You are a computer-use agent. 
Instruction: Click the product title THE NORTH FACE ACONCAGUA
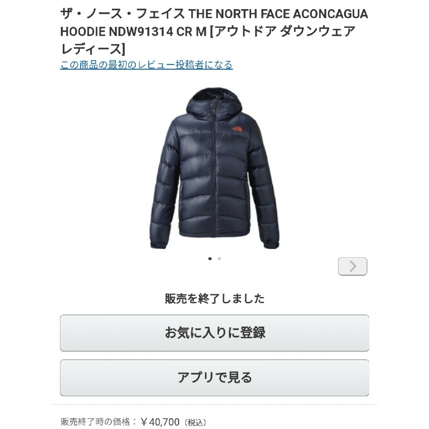tap(278, 14)
